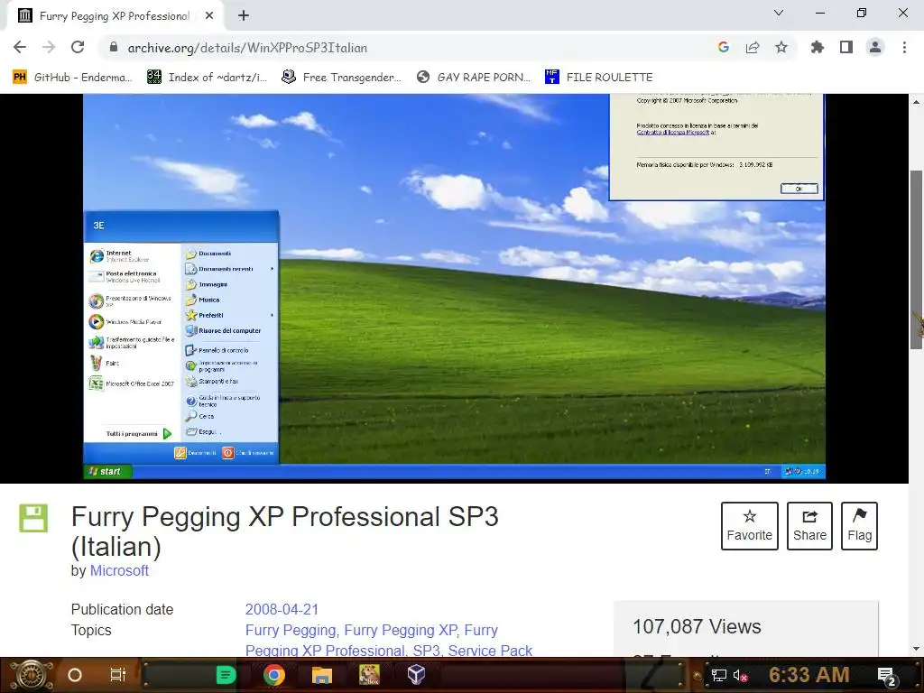This screenshot has height=693, width=924.
Task: Open the profile avatar menu
Action: click(x=875, y=47)
